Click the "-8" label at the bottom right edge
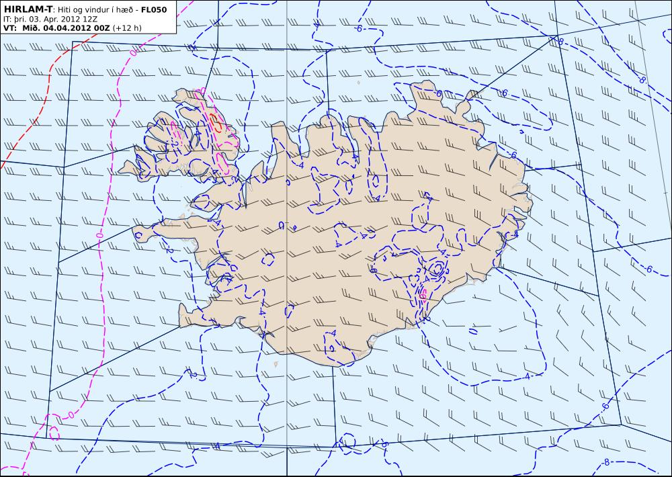 pyautogui.click(x=605, y=462)
